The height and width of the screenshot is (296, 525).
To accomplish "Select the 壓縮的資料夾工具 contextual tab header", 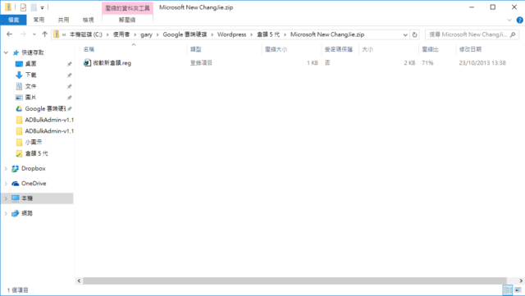I will click(128, 8).
